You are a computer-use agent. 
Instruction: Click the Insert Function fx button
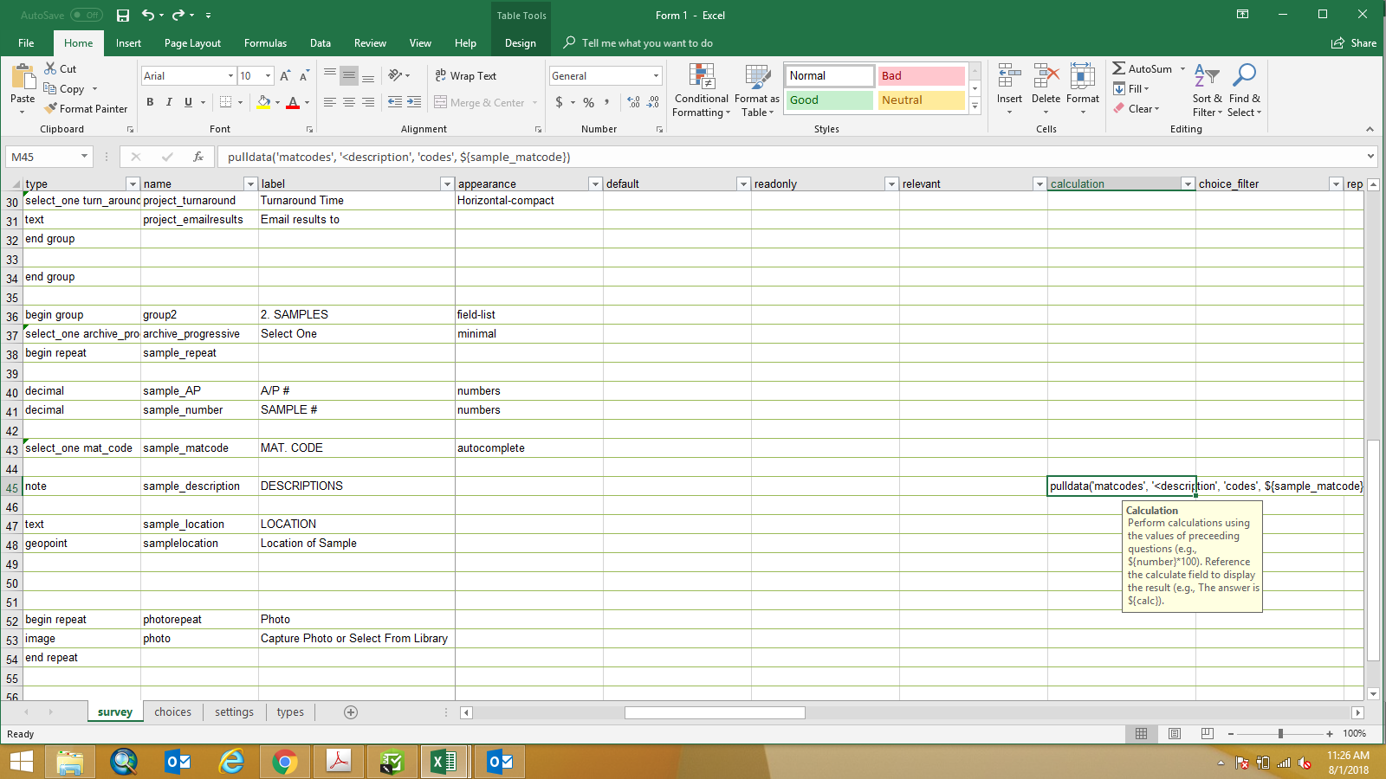[x=198, y=157]
